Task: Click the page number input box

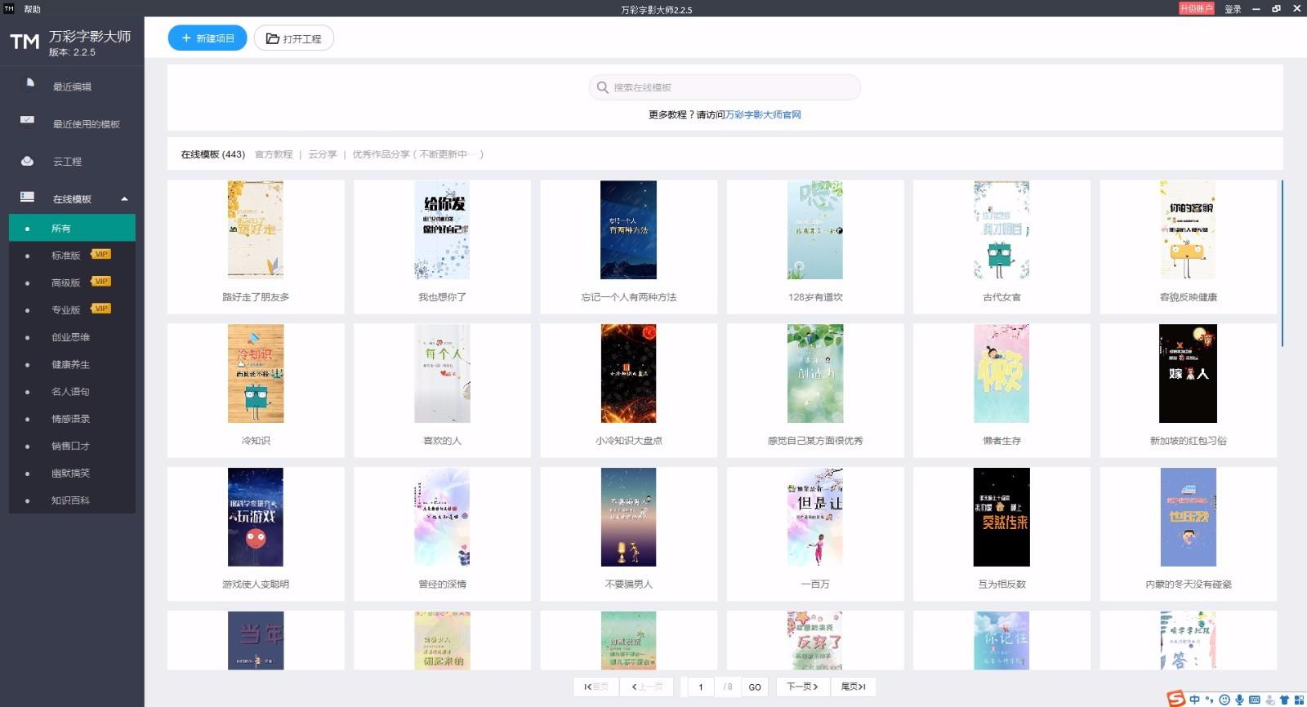Action: [x=700, y=687]
